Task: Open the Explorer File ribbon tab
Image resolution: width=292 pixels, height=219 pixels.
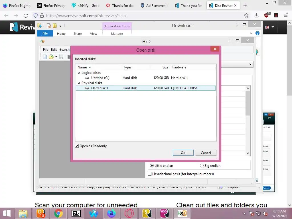Action: 45,33
